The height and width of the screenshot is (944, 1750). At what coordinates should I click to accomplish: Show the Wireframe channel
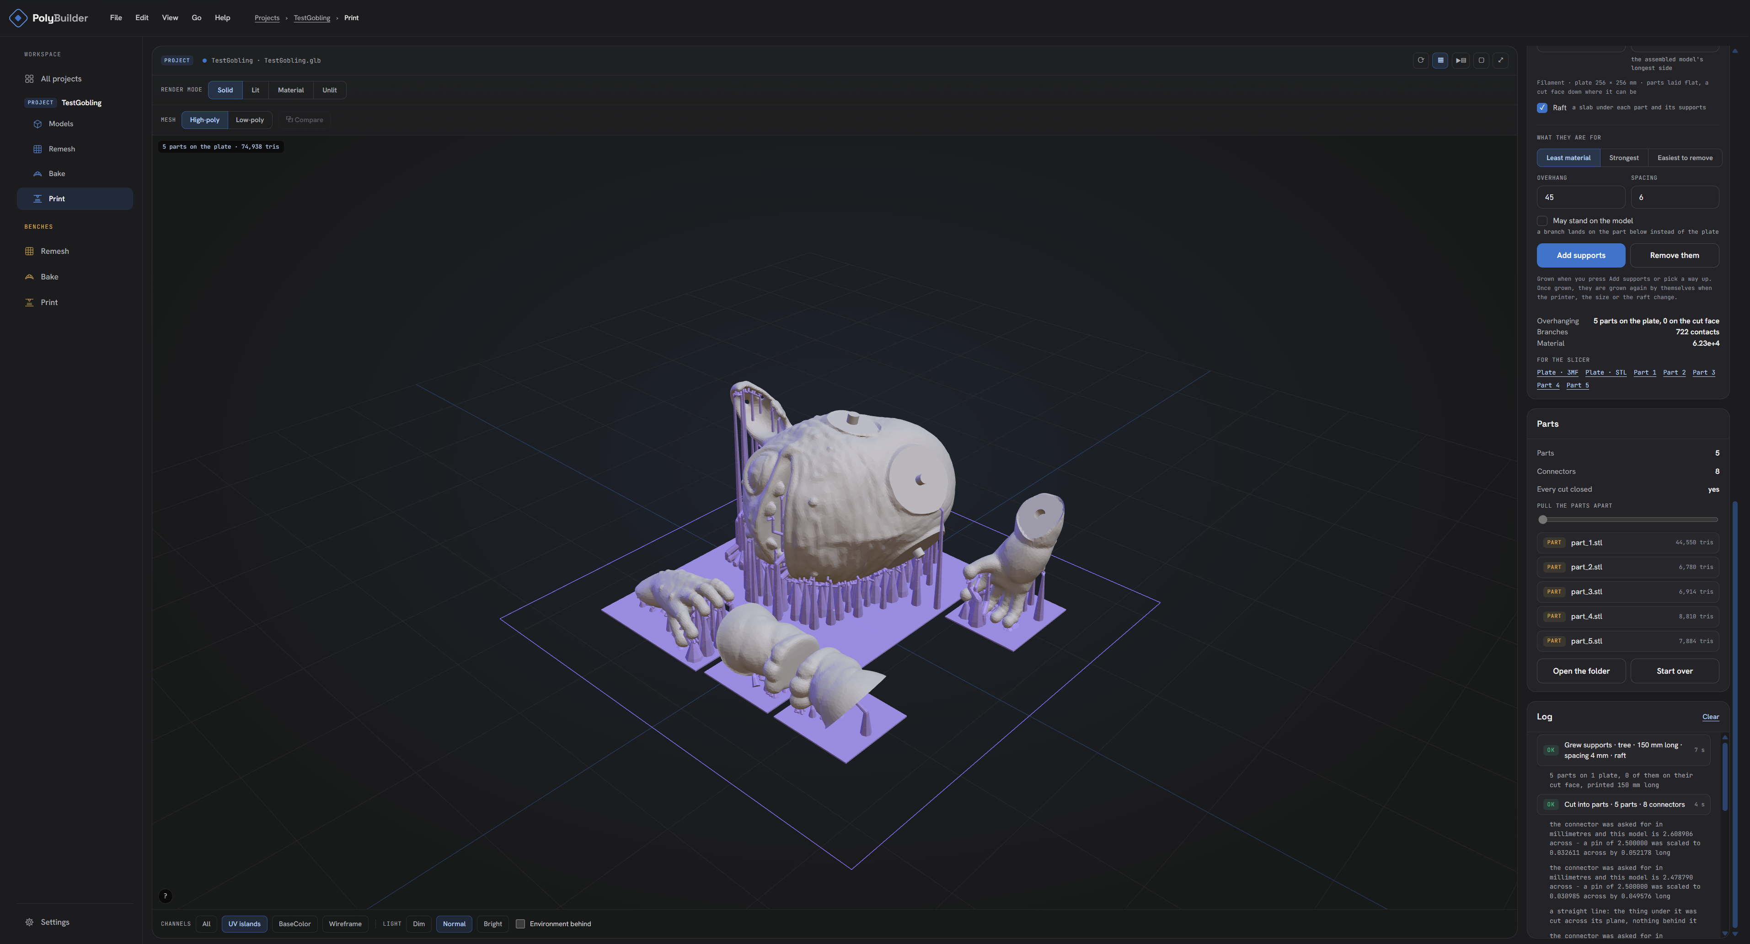click(x=345, y=923)
